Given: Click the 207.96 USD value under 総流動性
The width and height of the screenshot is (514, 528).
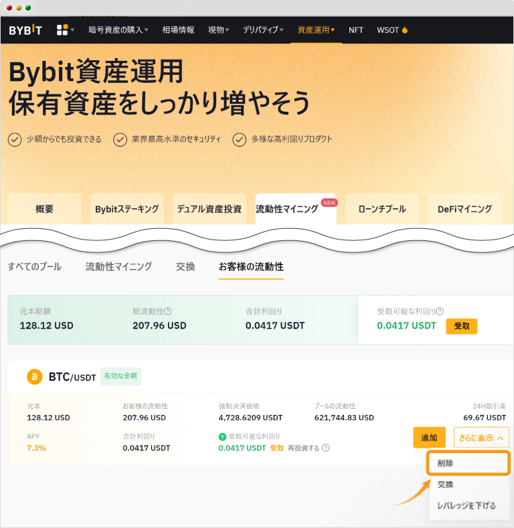Looking at the screenshot, I should (x=159, y=326).
